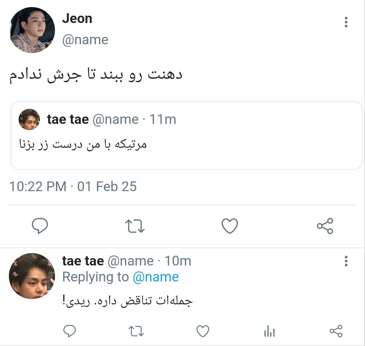Retweet Jeon's main tweet
This screenshot has height=346, width=365.
coord(135,226)
